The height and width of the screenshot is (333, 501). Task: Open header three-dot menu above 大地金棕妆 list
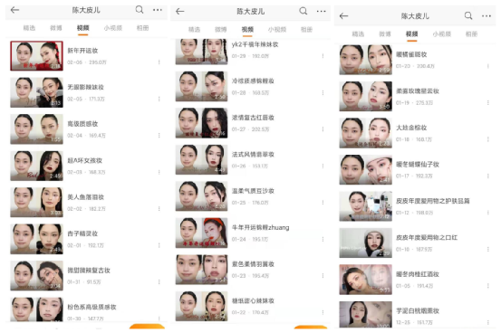click(x=487, y=16)
